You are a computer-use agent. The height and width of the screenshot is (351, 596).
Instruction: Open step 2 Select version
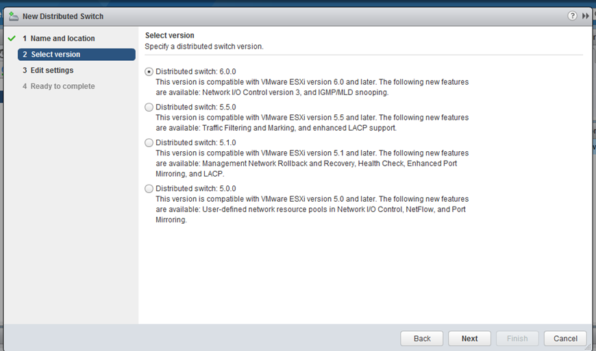[x=77, y=54]
